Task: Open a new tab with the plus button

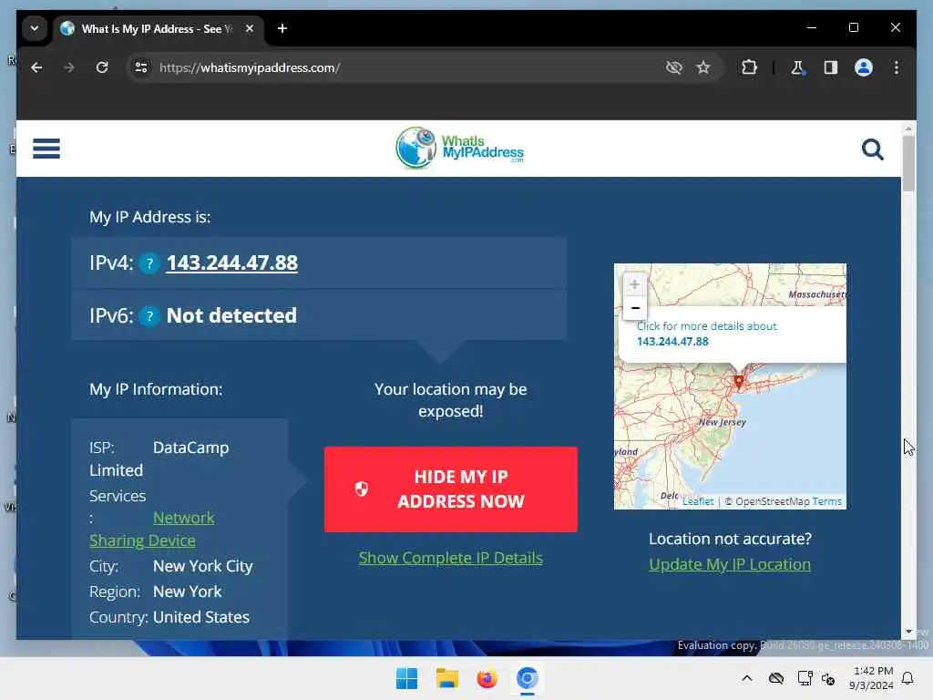Action: (282, 28)
